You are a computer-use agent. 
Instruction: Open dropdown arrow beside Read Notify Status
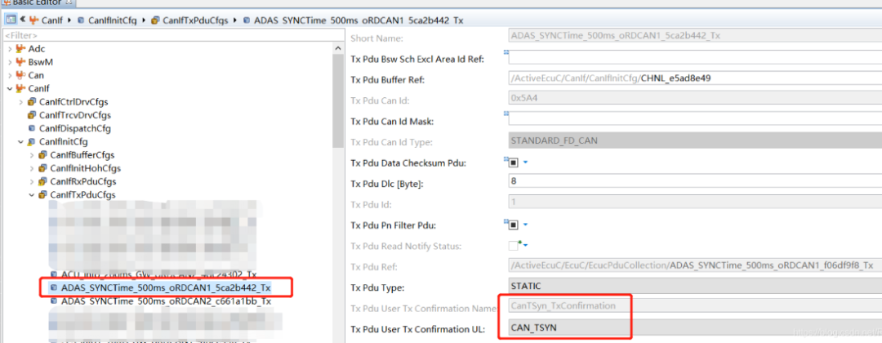[x=525, y=246]
